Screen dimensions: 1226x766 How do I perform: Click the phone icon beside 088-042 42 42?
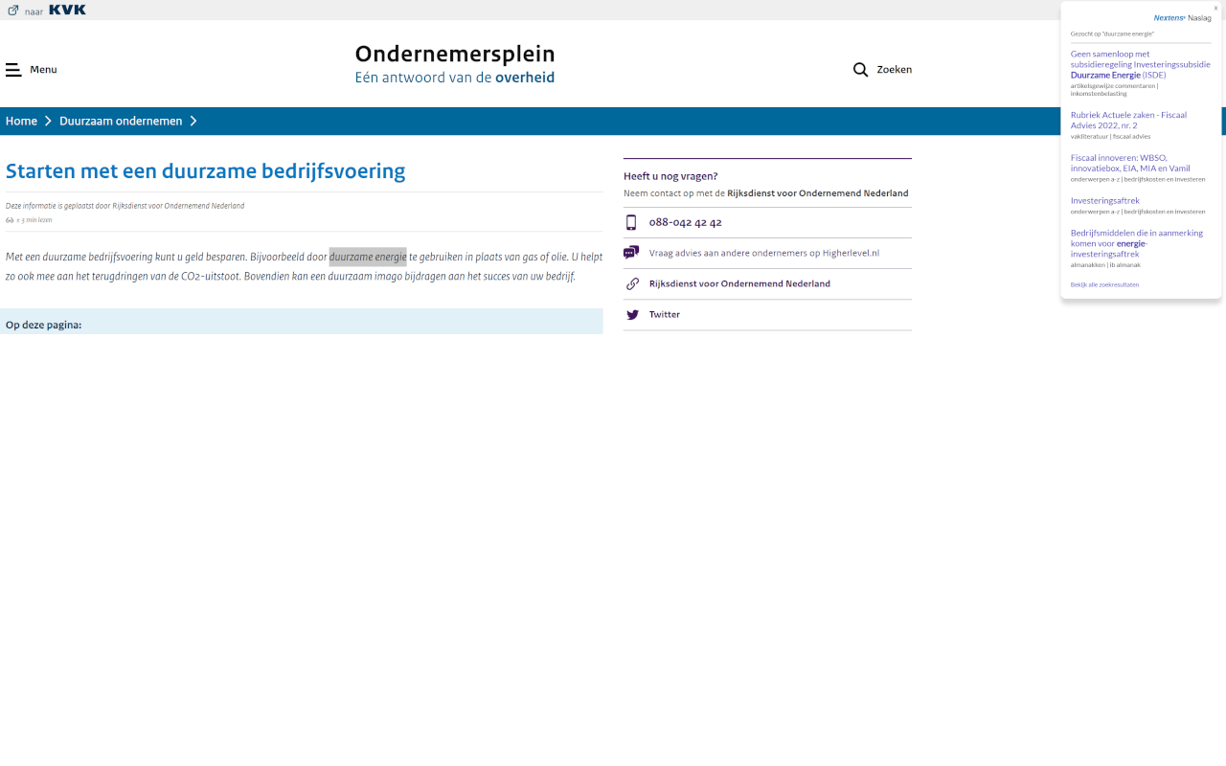[631, 222]
